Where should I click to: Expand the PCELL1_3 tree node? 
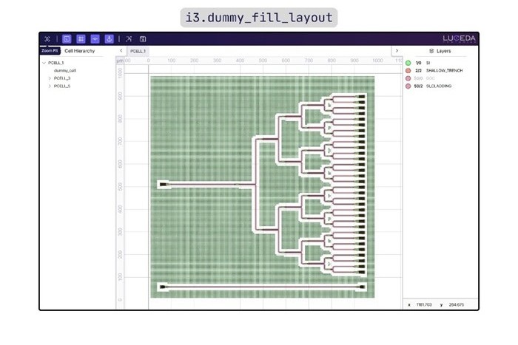point(50,78)
